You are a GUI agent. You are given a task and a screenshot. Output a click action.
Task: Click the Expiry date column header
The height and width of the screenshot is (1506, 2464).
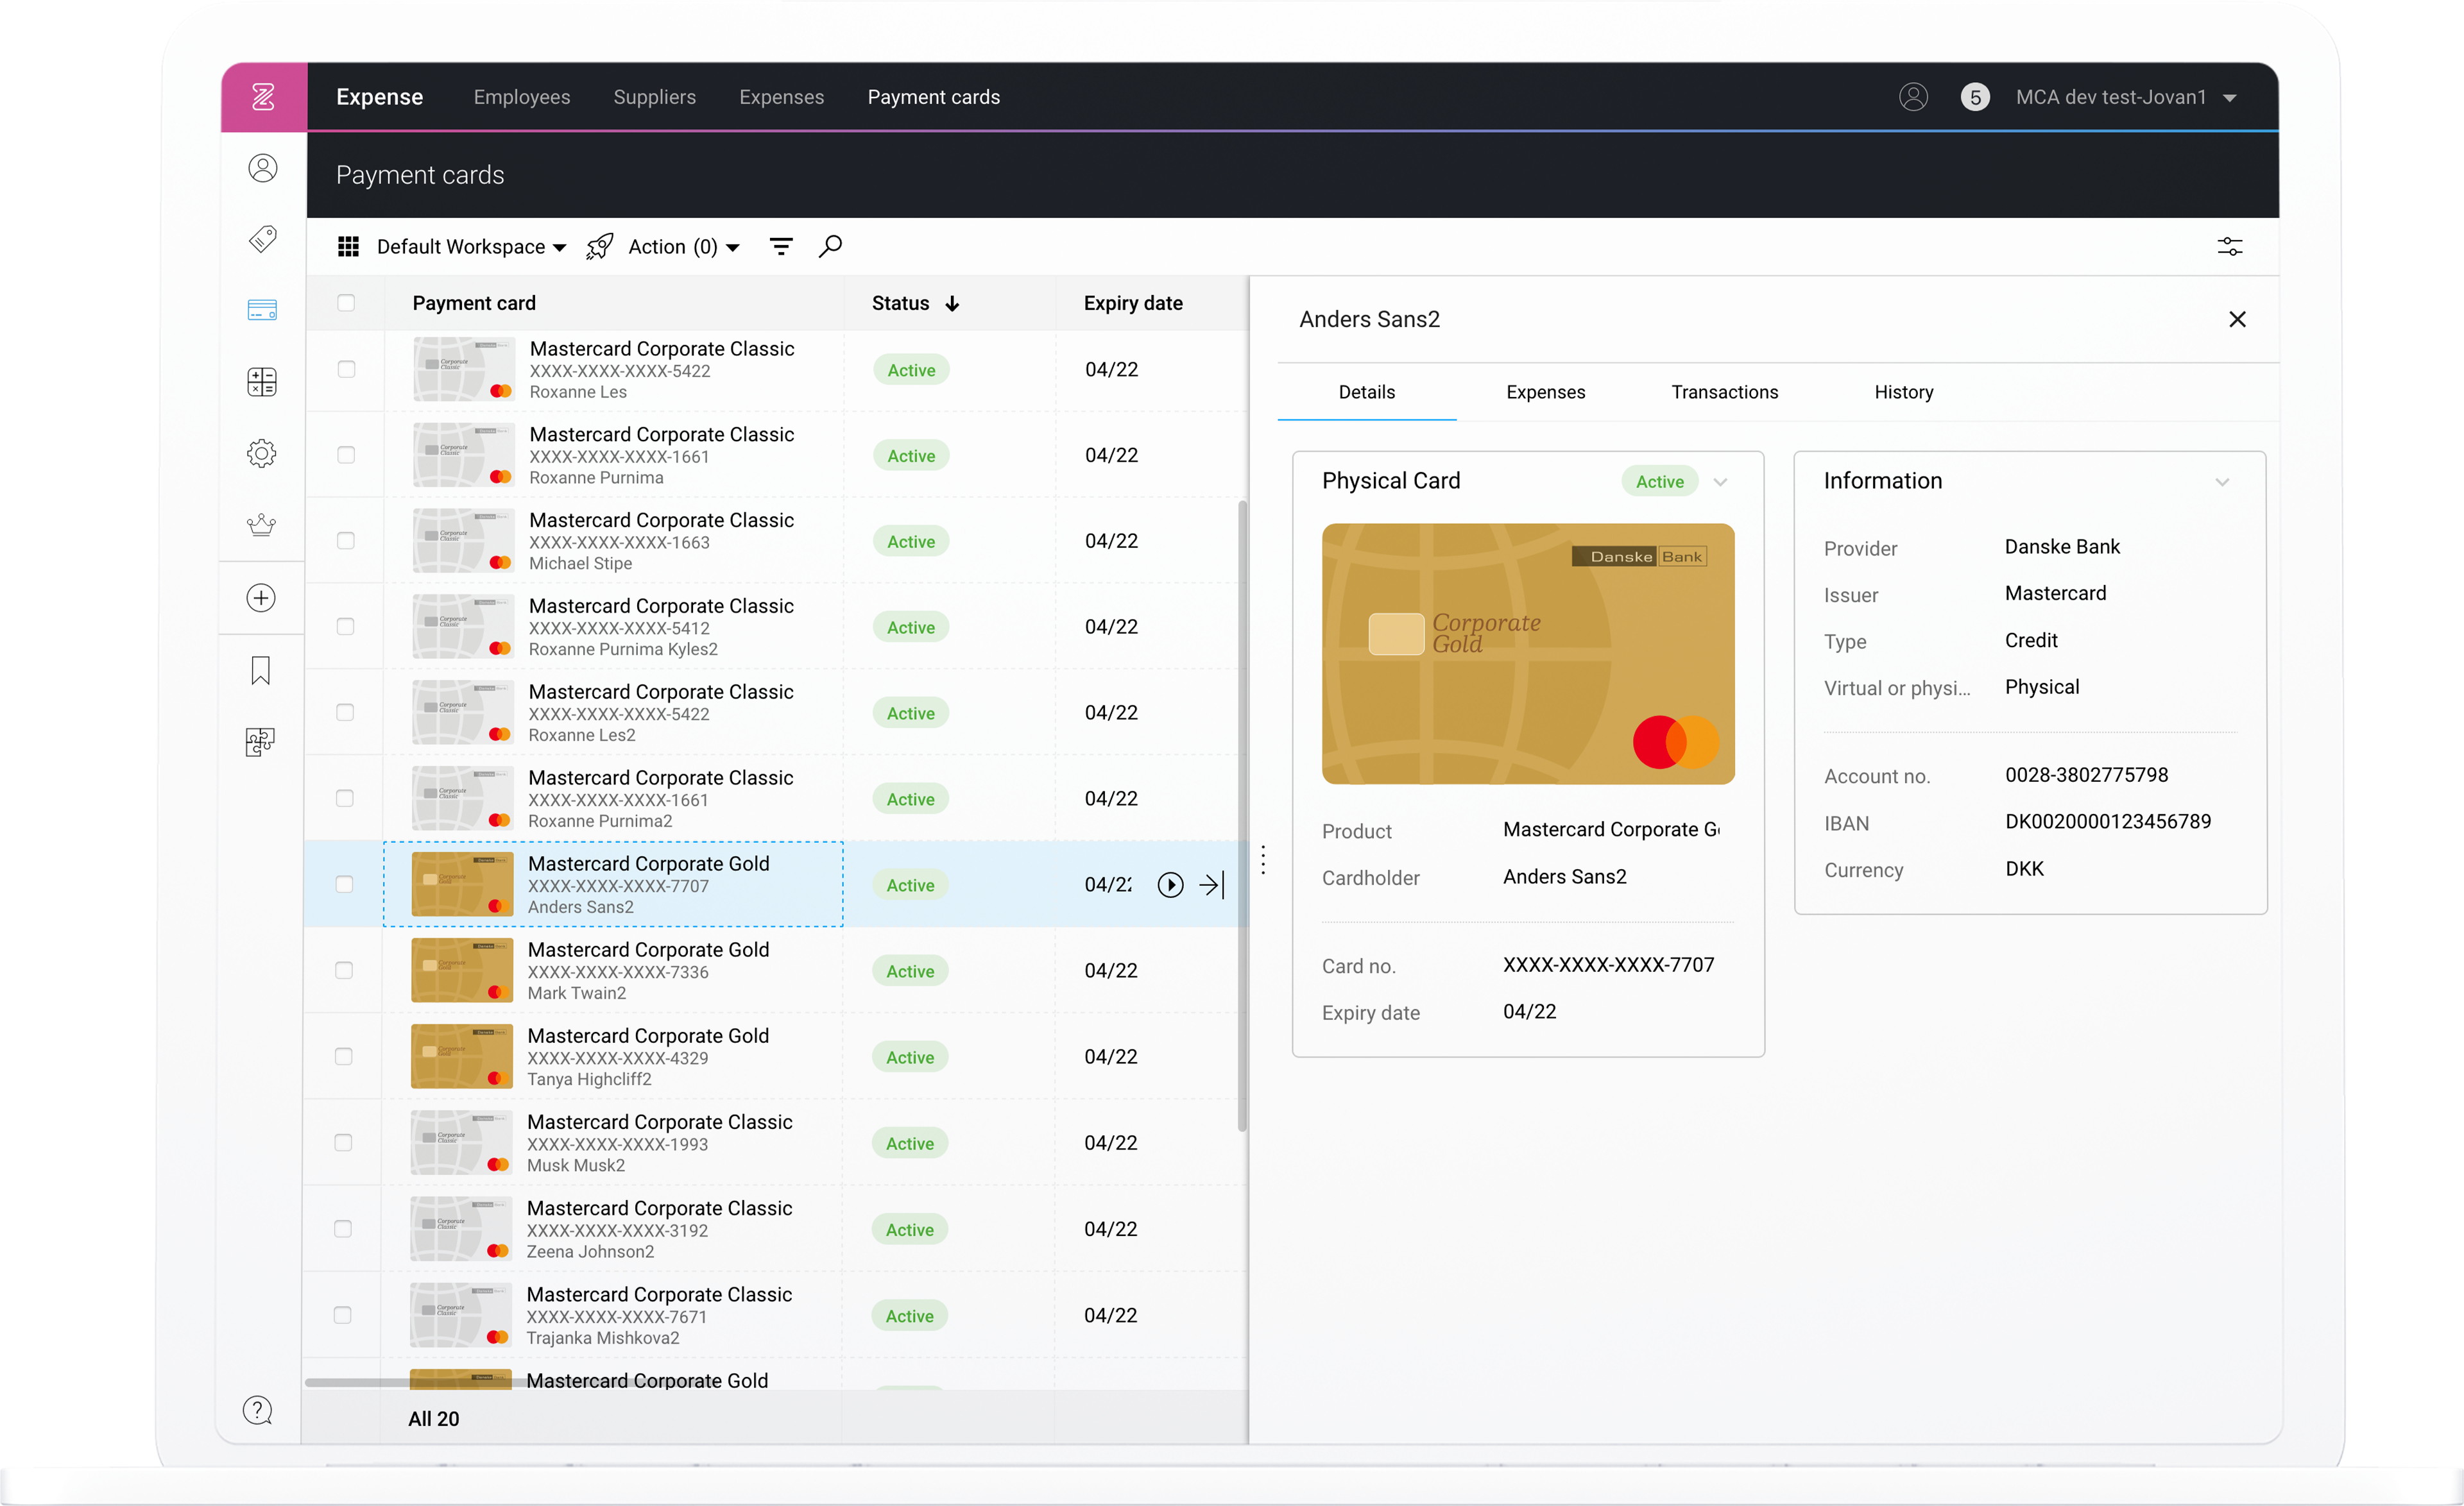(x=1133, y=303)
